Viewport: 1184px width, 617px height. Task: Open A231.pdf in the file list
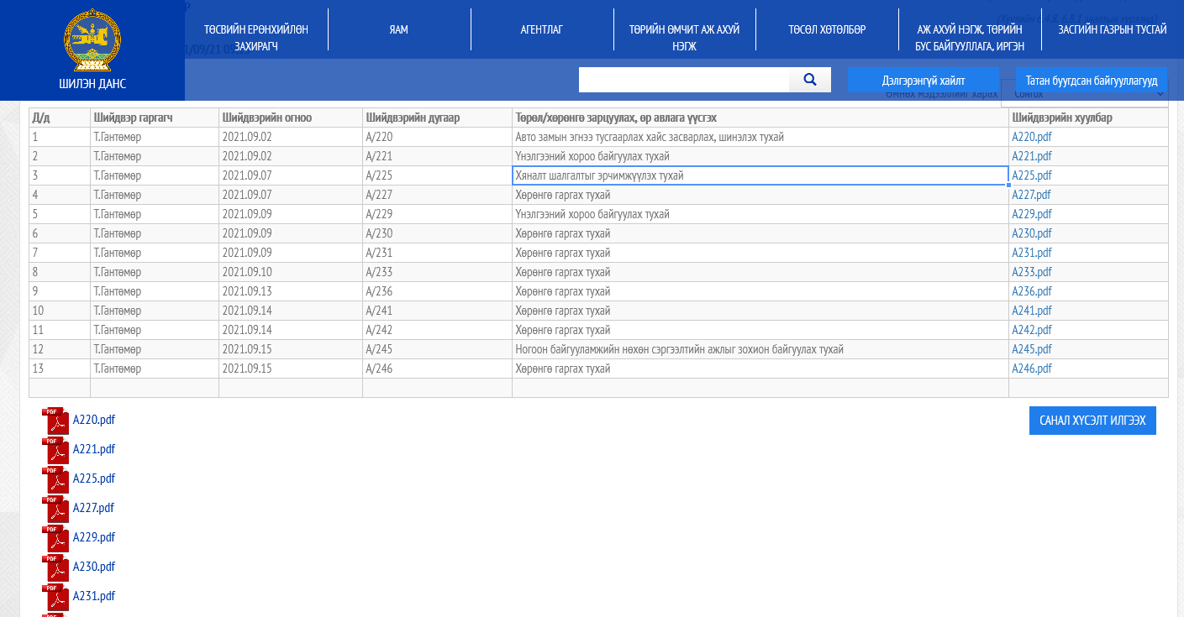(94, 596)
